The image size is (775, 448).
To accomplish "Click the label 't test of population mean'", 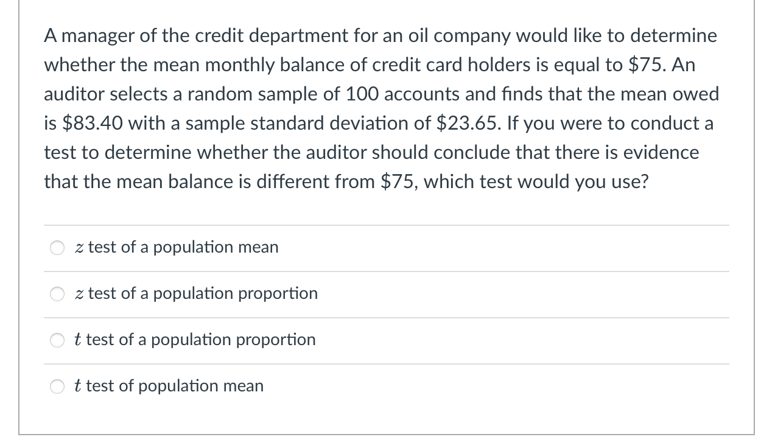I will (169, 386).
